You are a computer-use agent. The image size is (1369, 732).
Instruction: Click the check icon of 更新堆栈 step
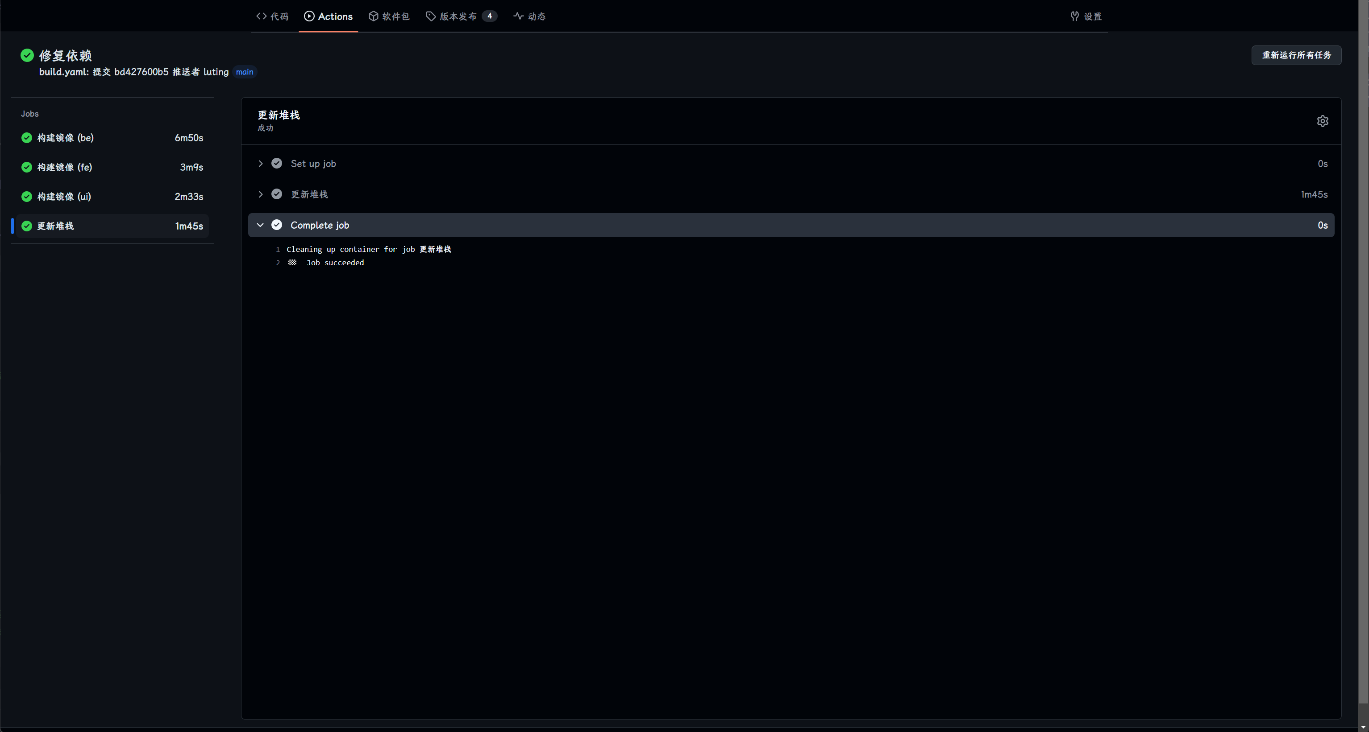[x=276, y=194]
